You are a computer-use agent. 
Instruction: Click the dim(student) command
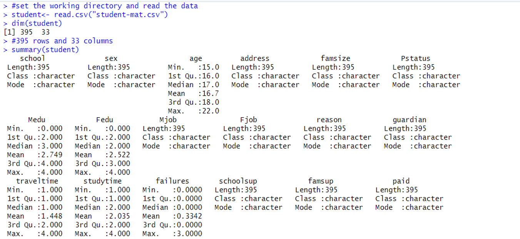(37, 23)
